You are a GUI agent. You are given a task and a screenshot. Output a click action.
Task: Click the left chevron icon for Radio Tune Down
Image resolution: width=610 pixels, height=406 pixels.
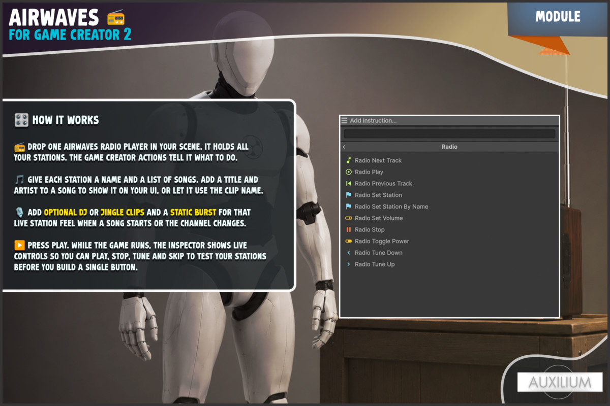pyautogui.click(x=349, y=253)
